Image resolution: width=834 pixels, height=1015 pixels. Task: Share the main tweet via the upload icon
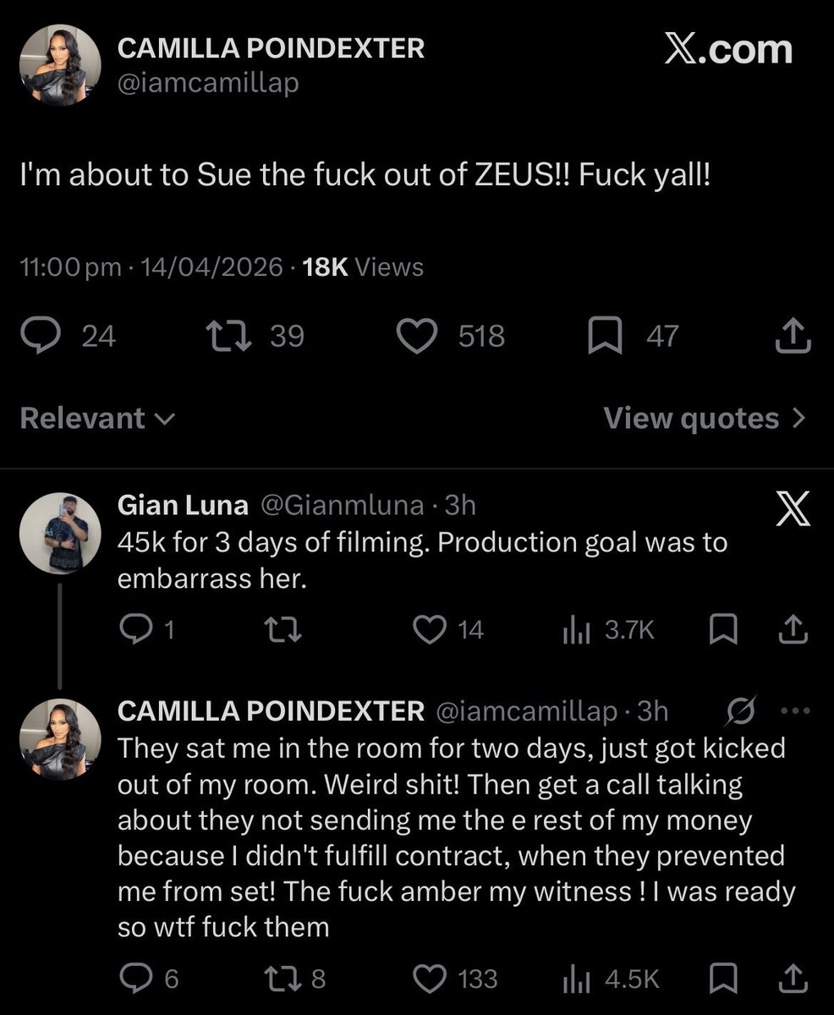[x=793, y=337]
